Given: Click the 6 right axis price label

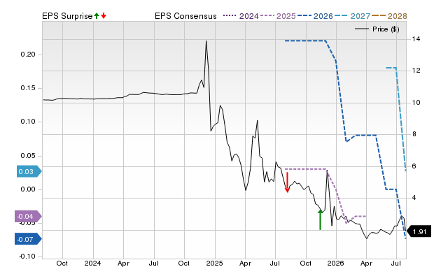Looking at the screenshot, I should (414, 166).
